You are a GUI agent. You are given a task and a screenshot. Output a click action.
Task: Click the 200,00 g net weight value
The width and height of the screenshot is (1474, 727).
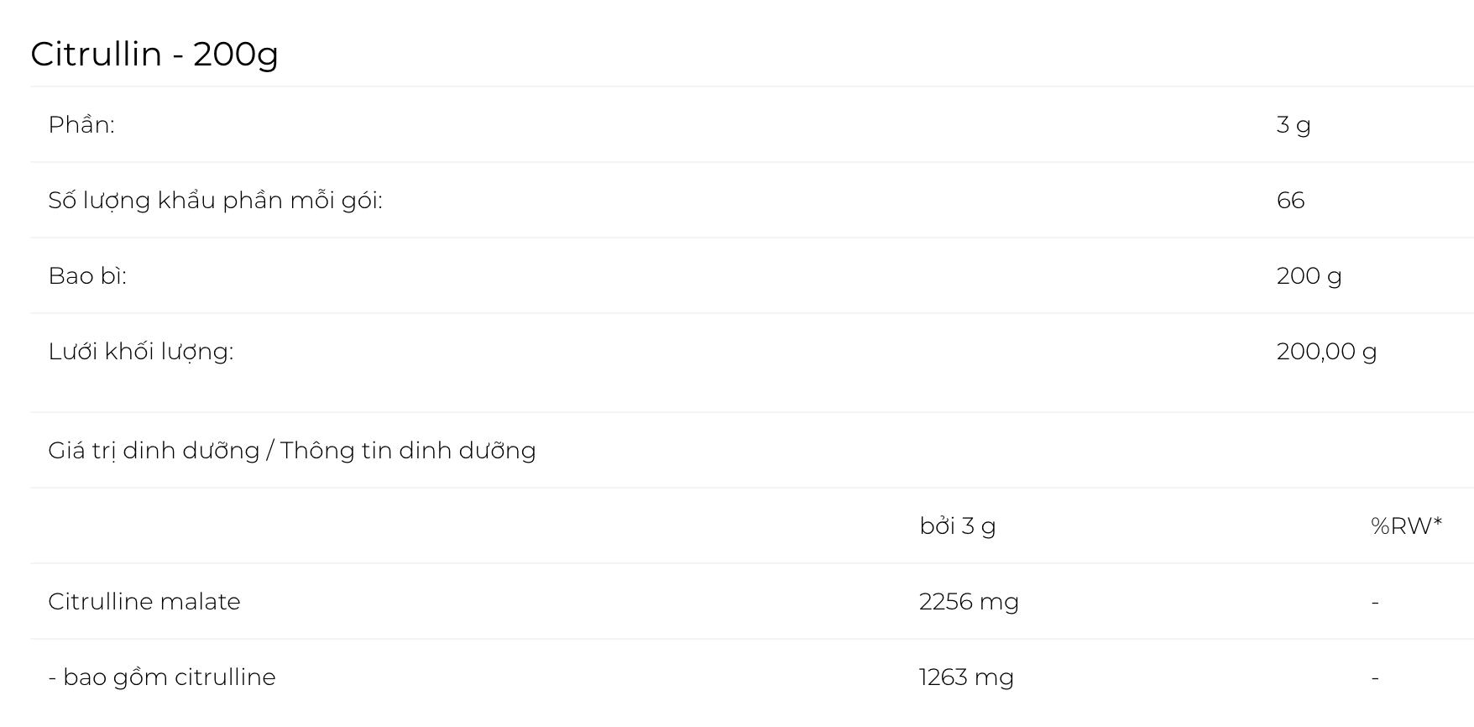1326,352
